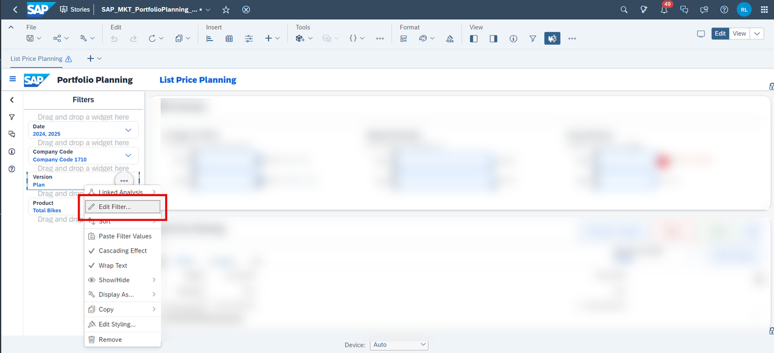Expand the story name dropdown
Viewport: 774px width, 353px height.
(209, 10)
